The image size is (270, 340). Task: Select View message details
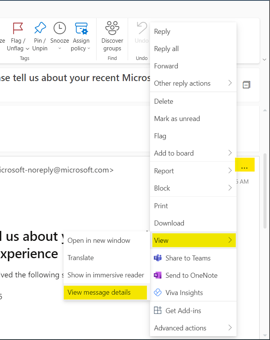tap(100, 292)
